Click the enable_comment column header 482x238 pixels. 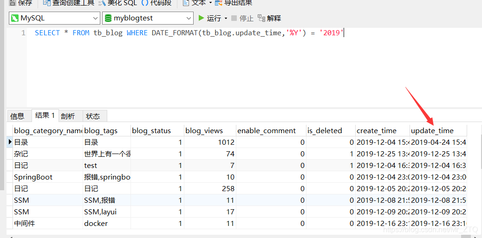pyautogui.click(x=271, y=131)
